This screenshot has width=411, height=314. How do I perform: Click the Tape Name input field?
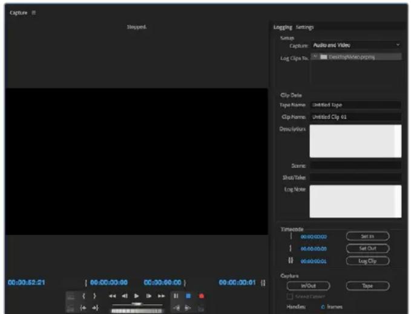355,105
